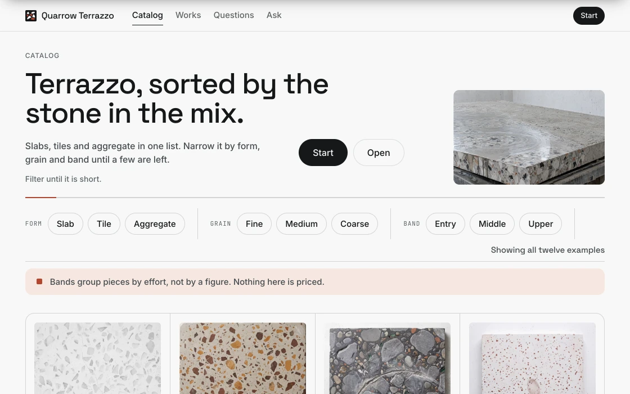Viewport: 630px width, 394px height.
Task: Click the hero Start button beside Open
Action: tap(323, 153)
